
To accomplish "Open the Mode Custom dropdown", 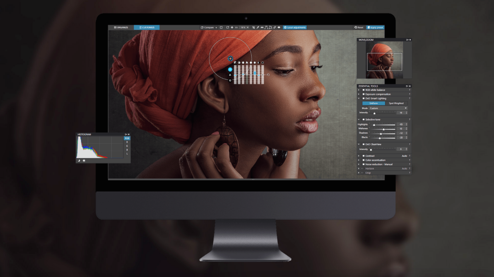I will pos(388,108).
